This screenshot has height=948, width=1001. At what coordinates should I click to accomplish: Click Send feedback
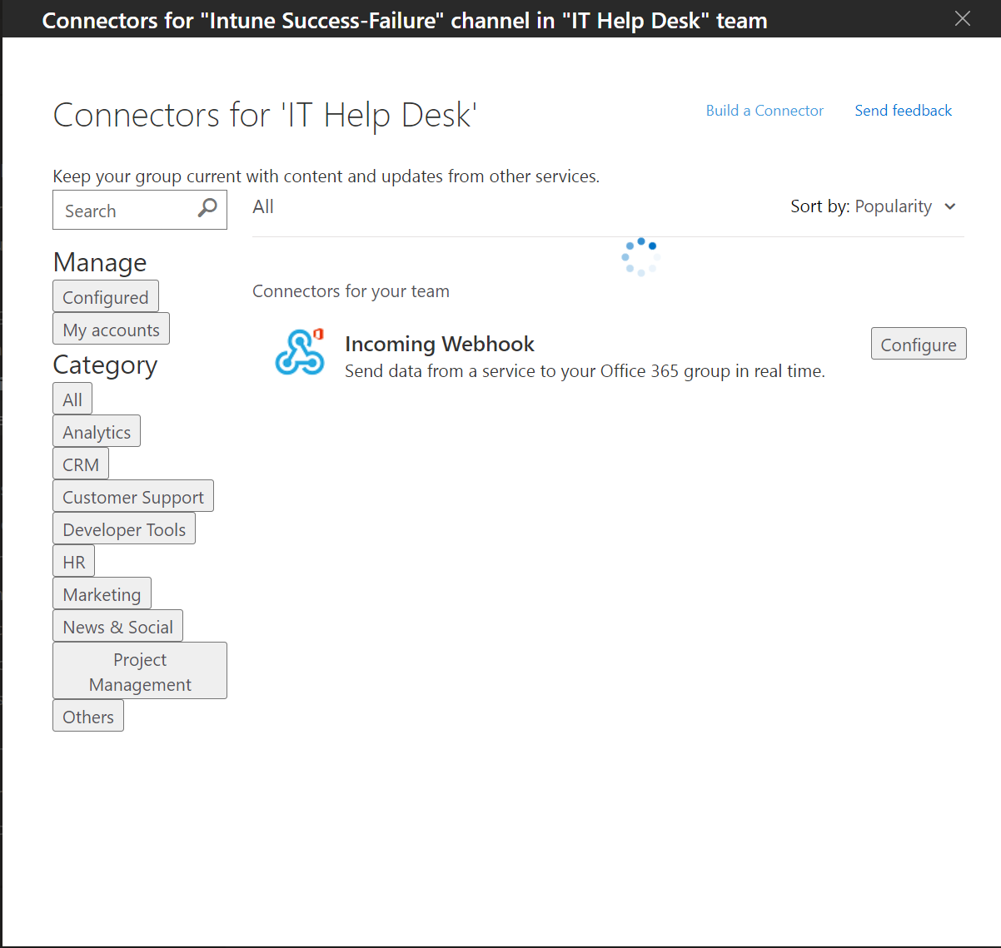tap(903, 110)
